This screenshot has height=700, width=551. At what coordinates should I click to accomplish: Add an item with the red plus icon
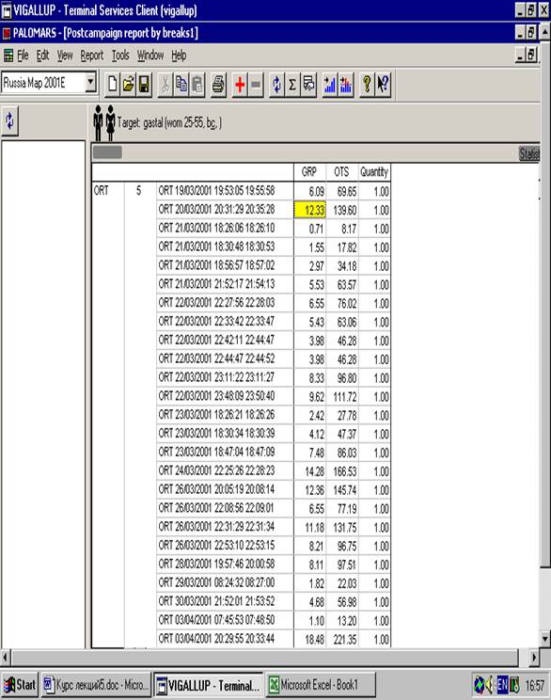[x=240, y=85]
